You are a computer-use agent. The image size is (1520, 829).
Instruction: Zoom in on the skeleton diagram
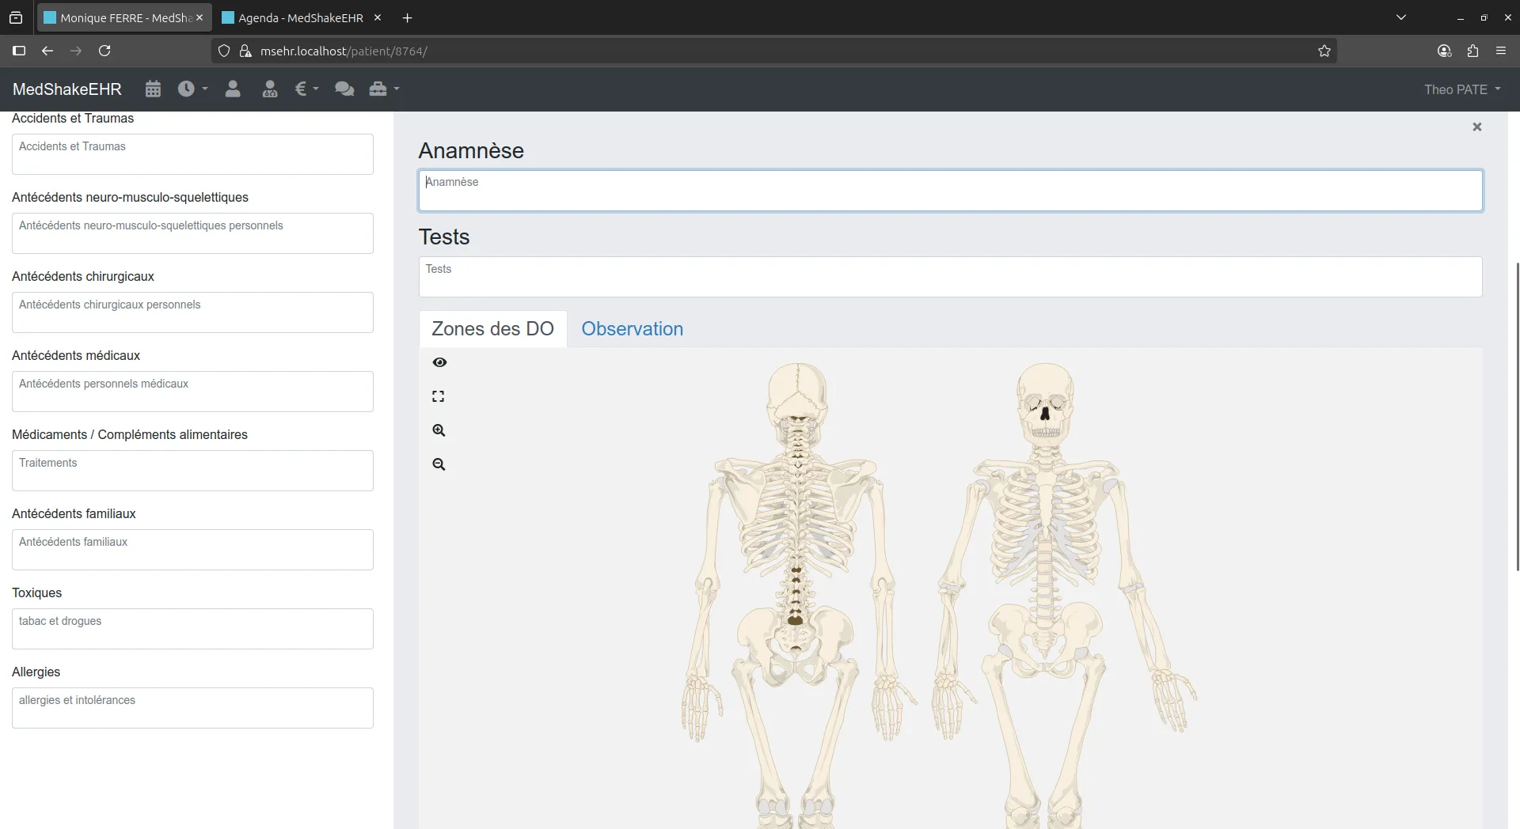pos(439,430)
